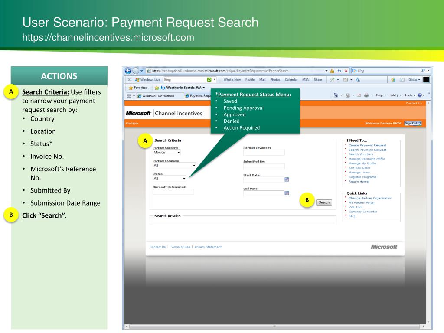Viewport: 444px width, 333px height.
Task: Open the Return Home link
Action: 359,182
